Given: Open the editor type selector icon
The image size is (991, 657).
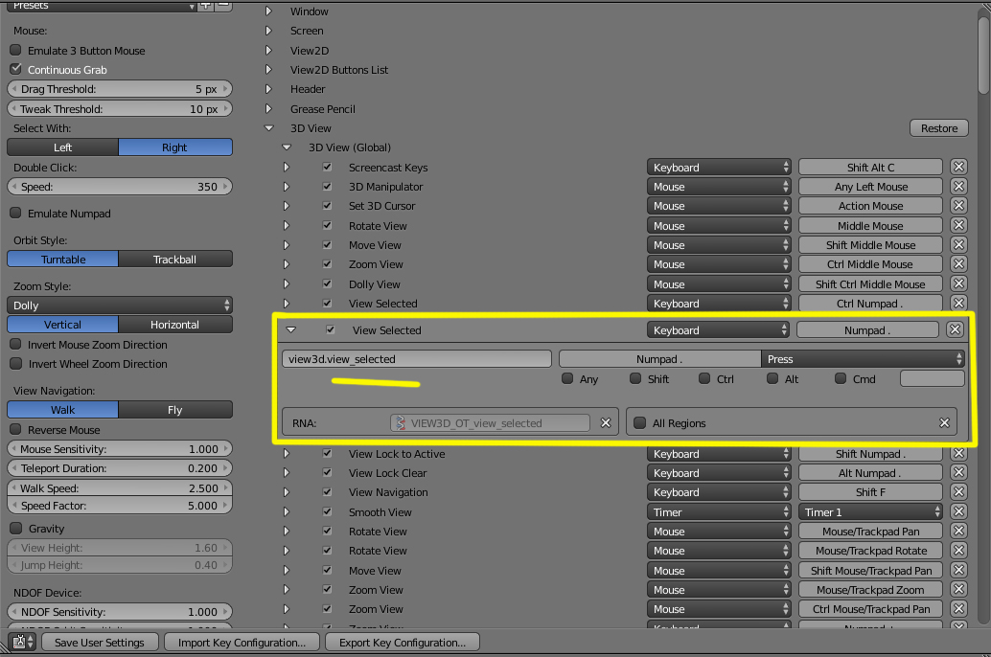Looking at the screenshot, I should tap(23, 642).
